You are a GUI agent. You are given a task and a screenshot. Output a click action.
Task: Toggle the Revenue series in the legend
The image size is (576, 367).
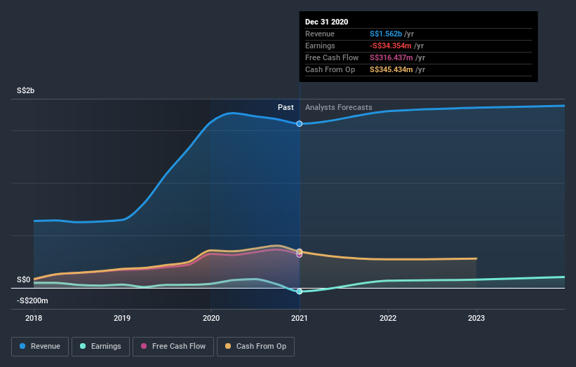(40, 347)
